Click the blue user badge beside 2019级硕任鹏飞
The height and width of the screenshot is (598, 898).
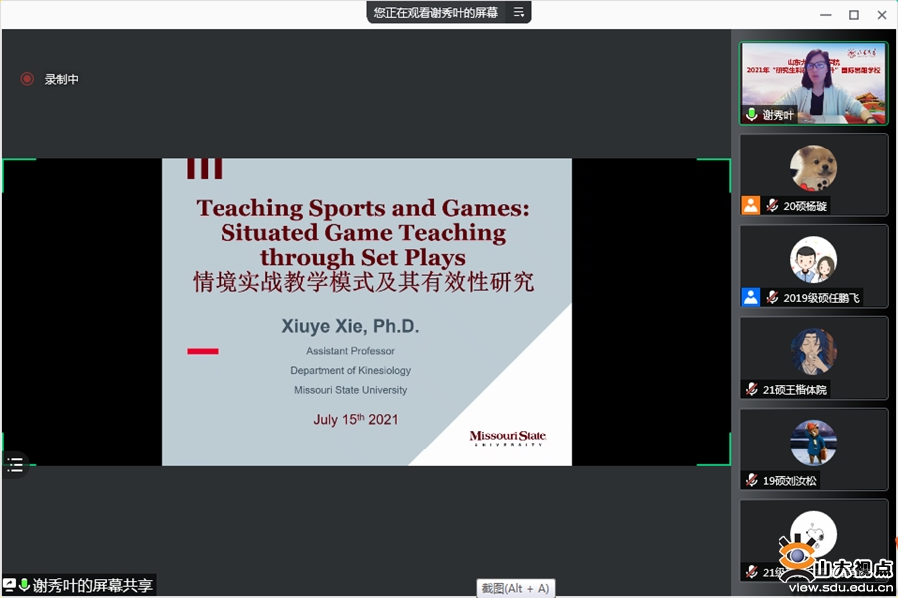[750, 297]
